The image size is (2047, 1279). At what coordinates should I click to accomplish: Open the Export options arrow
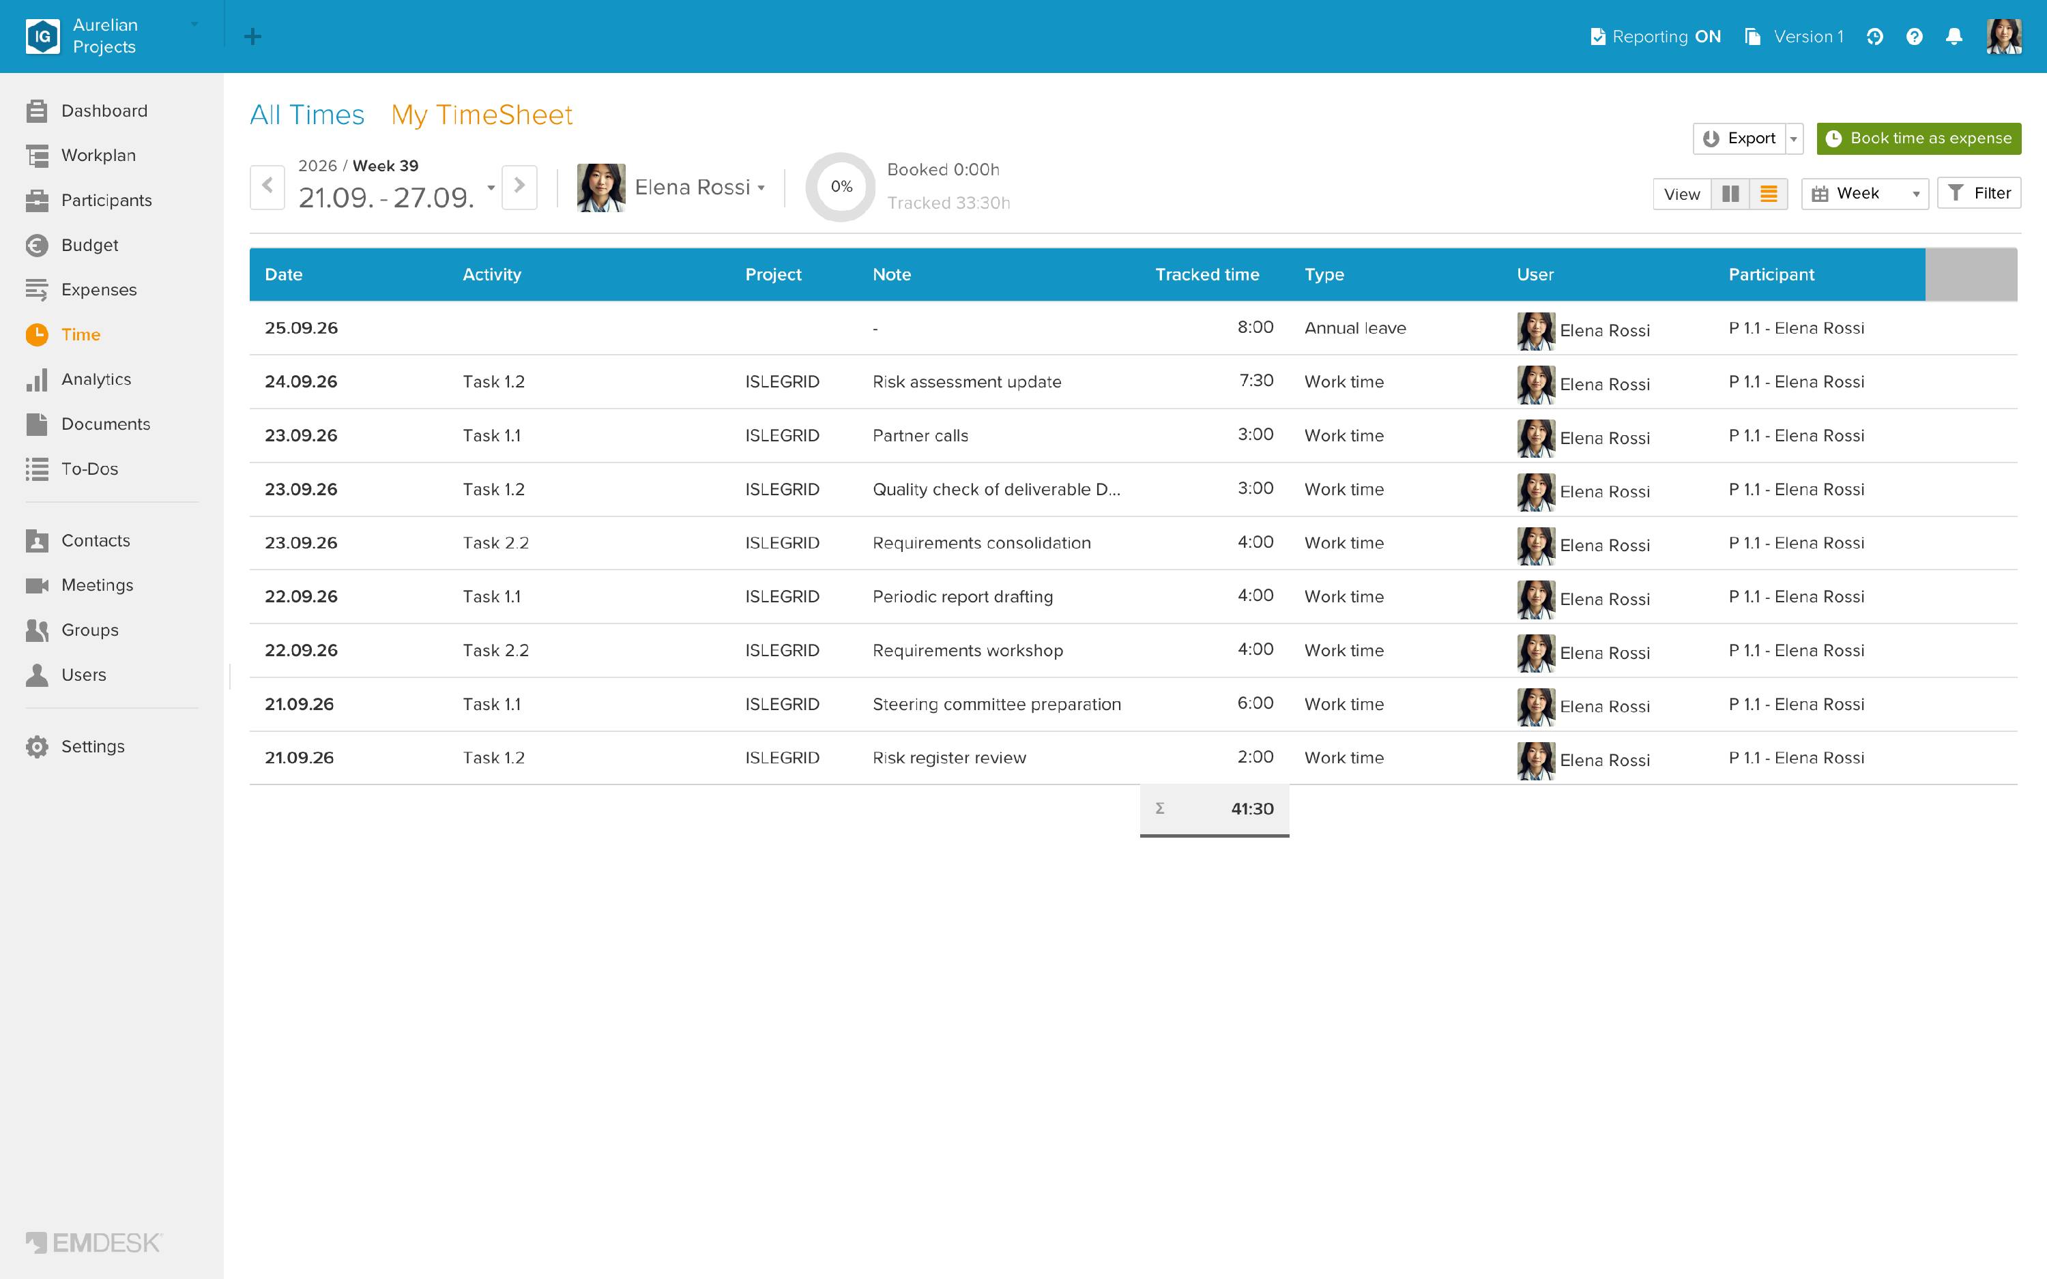pos(1793,138)
